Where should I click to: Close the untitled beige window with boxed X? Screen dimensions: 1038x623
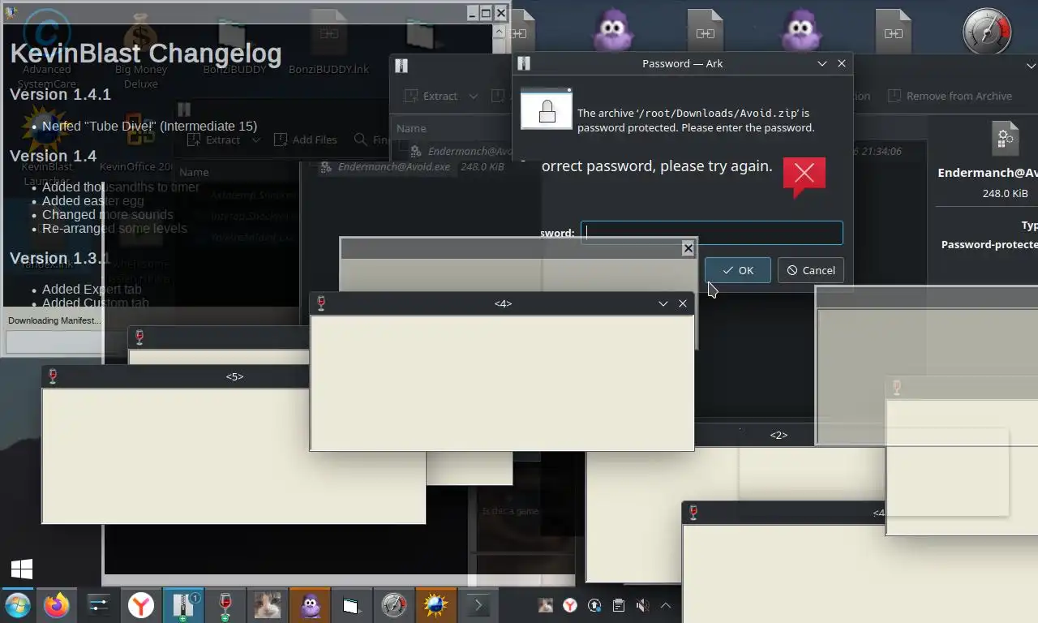click(x=688, y=248)
